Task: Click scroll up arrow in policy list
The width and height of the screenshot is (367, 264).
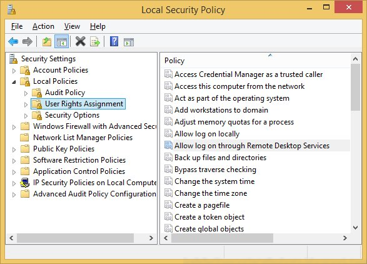Action: click(x=355, y=59)
